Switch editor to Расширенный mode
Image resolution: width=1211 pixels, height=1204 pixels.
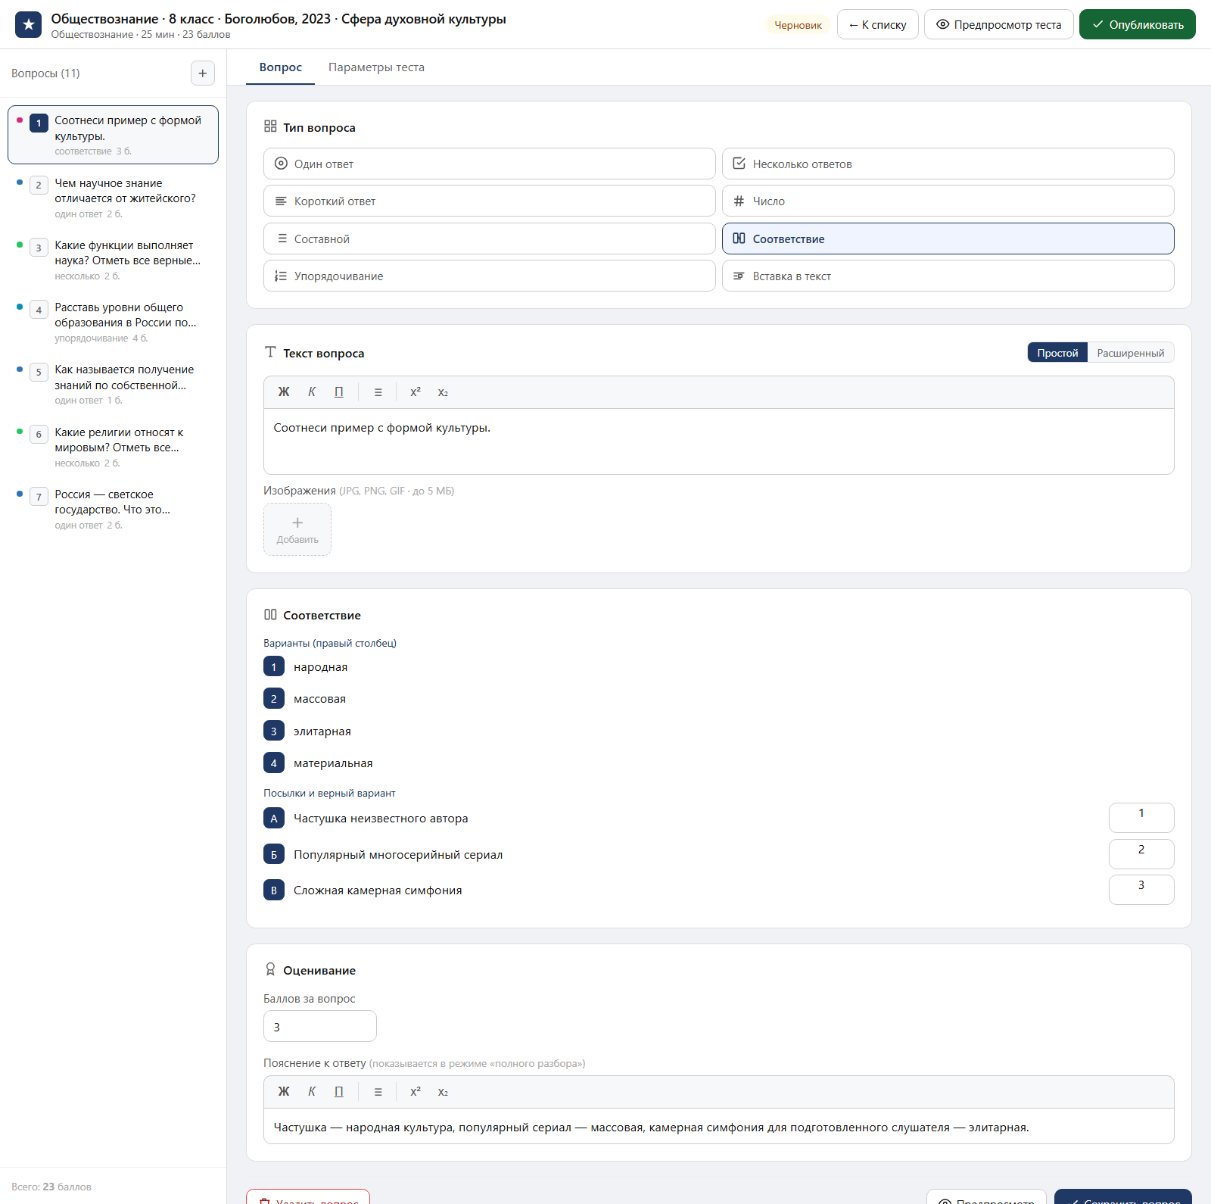(x=1131, y=353)
